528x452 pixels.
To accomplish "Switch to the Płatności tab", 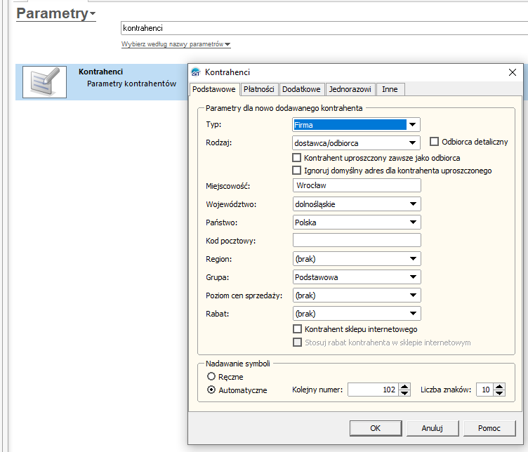I will [259, 89].
